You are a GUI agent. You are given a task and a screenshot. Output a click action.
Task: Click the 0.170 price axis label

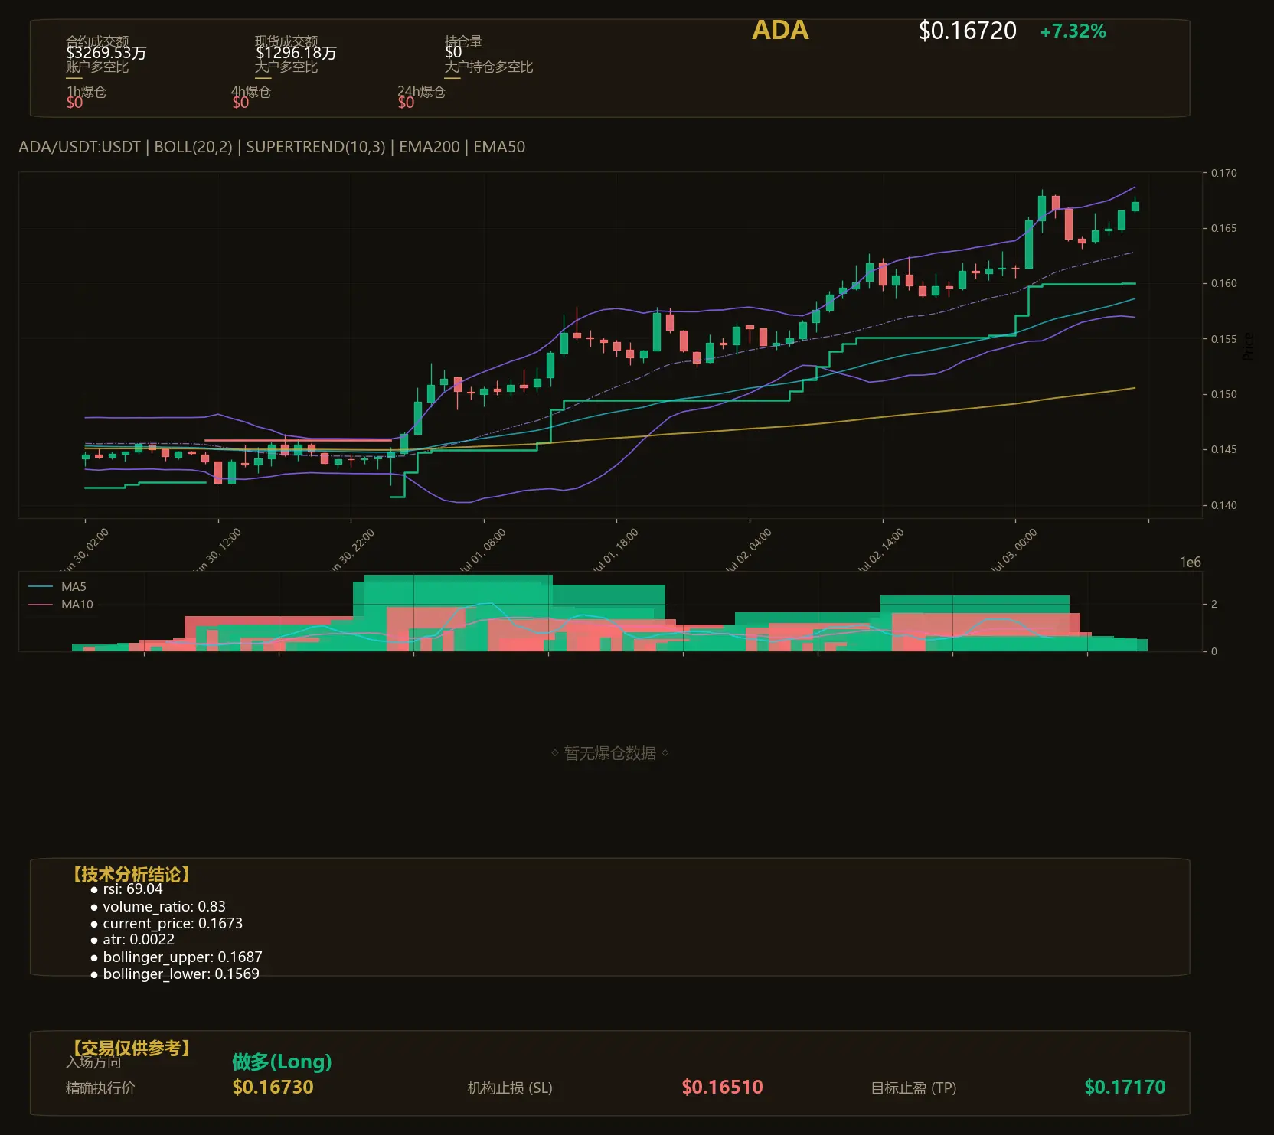tap(1223, 173)
